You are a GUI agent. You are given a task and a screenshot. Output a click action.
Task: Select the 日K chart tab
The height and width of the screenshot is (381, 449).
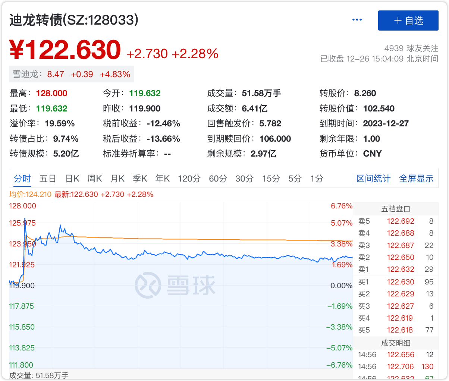click(72, 179)
